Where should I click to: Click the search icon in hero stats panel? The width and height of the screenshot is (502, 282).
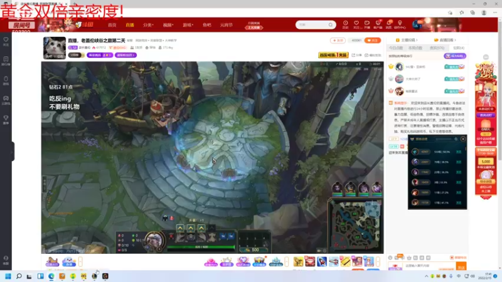click(456, 139)
